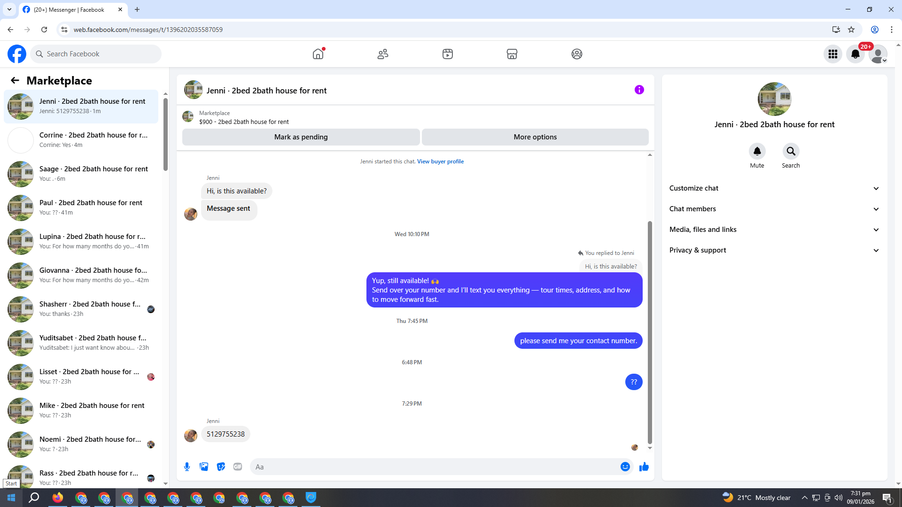
Task: Open the Facebook apps grid menu
Action: [833, 54]
